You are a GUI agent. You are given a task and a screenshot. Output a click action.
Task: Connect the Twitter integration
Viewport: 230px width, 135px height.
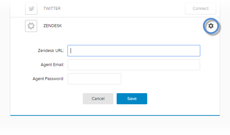pyautogui.click(x=200, y=8)
